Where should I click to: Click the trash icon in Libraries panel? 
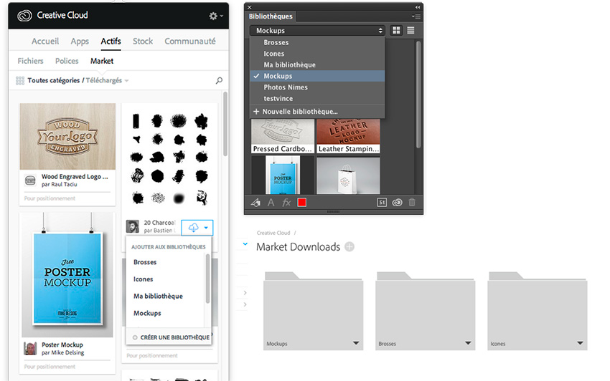[x=412, y=203]
